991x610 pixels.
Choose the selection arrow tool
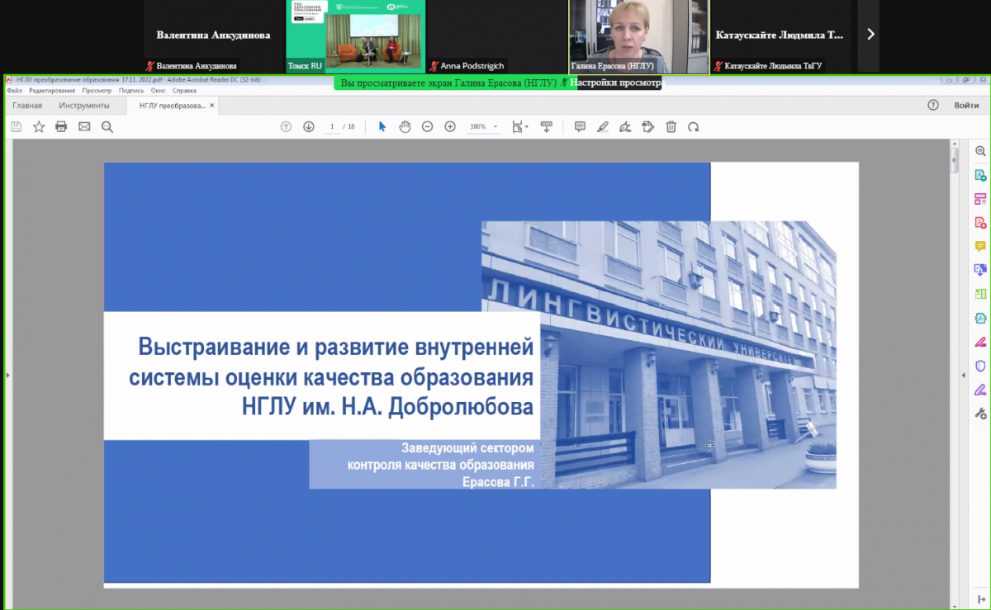click(382, 126)
